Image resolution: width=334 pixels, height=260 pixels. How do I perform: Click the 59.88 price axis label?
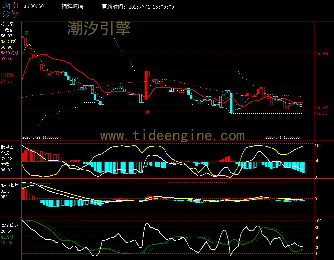pos(321,54)
